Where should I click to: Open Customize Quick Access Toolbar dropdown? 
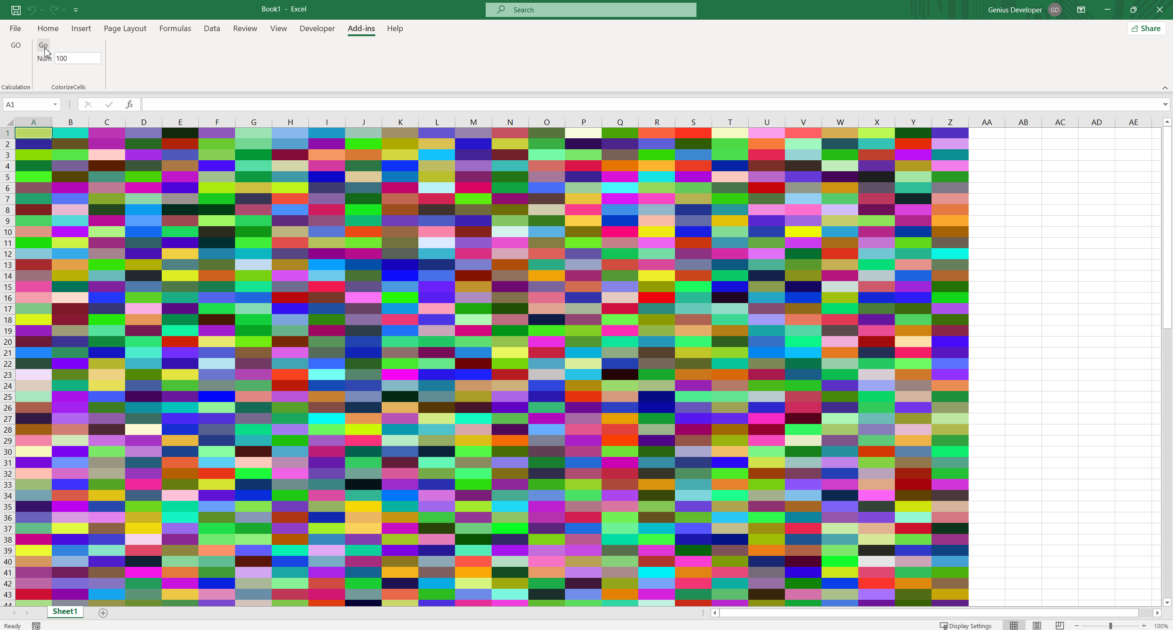tap(76, 10)
